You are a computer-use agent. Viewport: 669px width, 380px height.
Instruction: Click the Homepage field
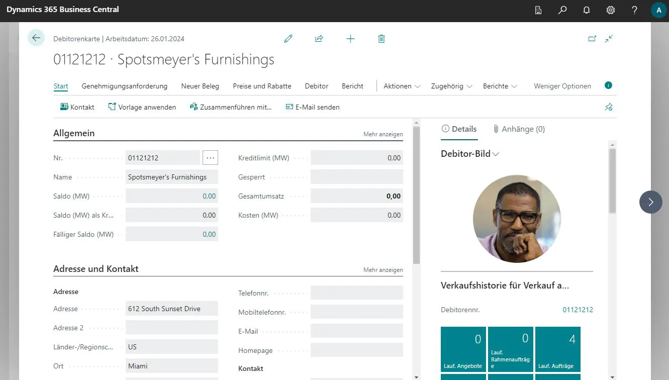pyautogui.click(x=357, y=350)
